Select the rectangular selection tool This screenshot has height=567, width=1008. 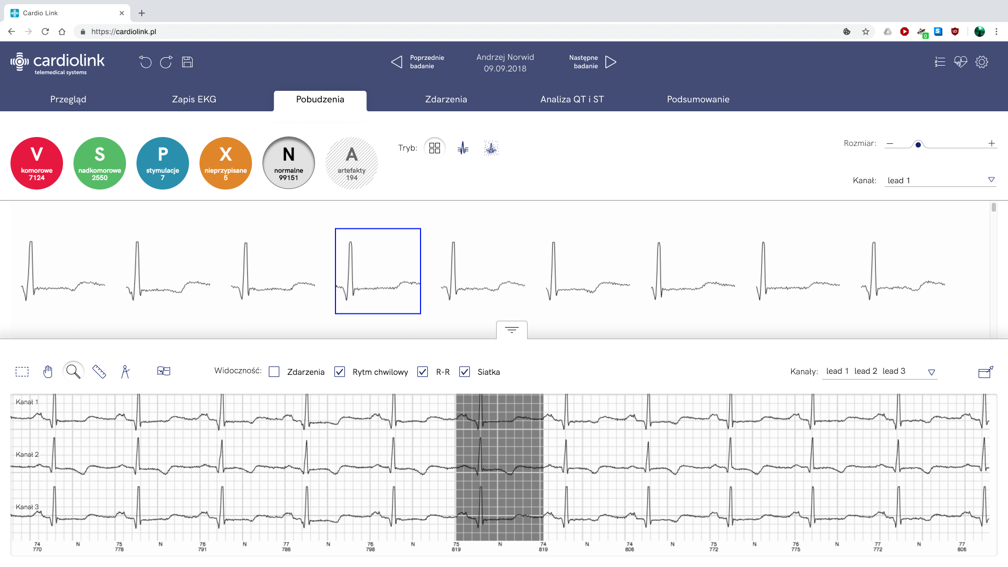click(22, 372)
